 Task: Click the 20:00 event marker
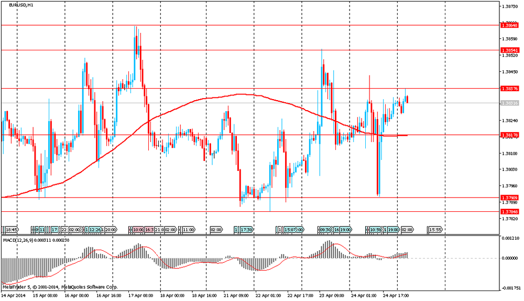click(111, 230)
